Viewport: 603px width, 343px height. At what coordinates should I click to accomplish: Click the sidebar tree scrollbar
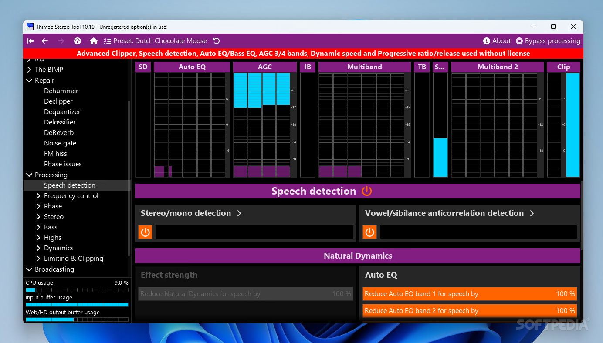pos(129,178)
